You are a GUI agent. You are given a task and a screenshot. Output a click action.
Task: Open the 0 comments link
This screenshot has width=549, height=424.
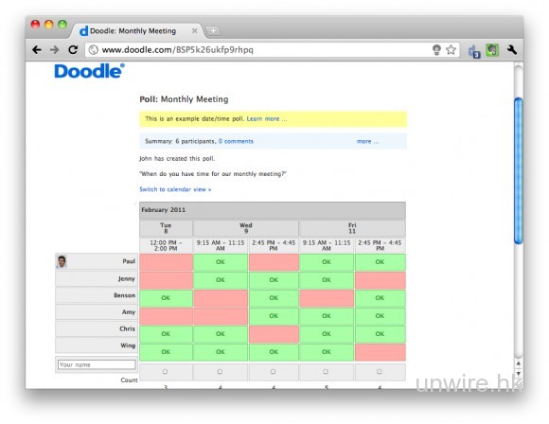coord(236,141)
